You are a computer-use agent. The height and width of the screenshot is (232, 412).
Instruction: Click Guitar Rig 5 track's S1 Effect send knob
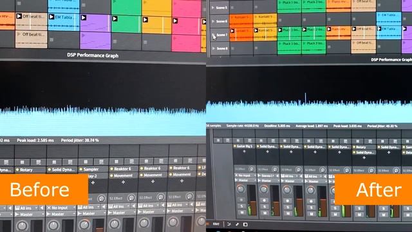click(x=252, y=169)
